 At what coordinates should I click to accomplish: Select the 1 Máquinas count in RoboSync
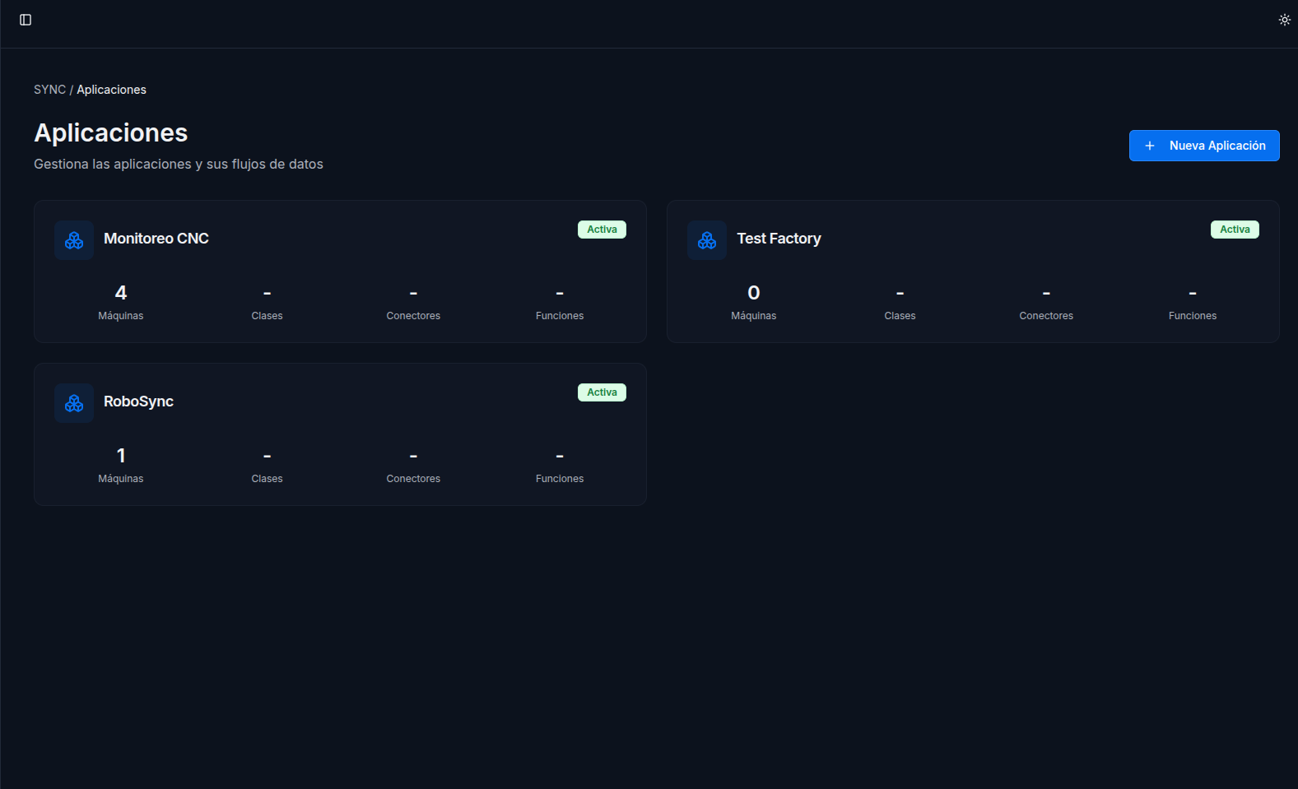121,457
